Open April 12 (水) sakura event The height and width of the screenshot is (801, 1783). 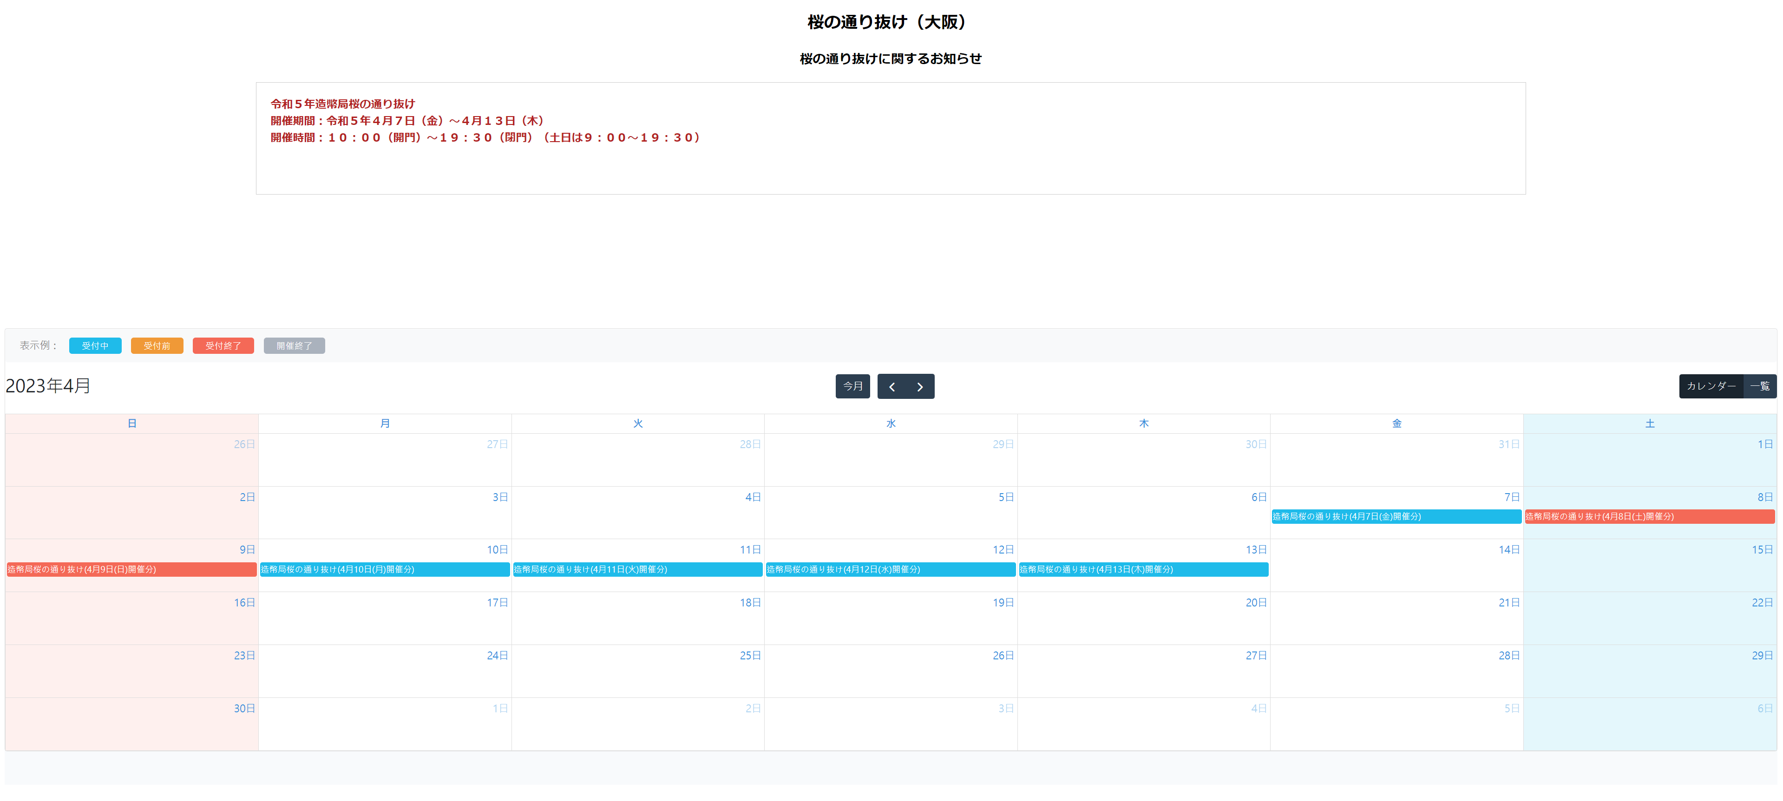[x=890, y=569]
